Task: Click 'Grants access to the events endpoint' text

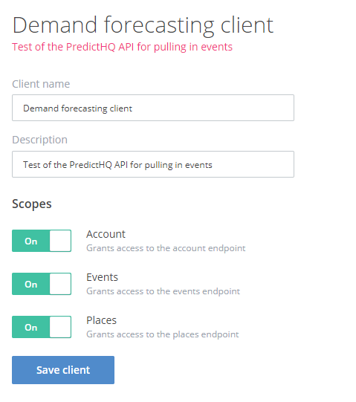Action: 163,291
